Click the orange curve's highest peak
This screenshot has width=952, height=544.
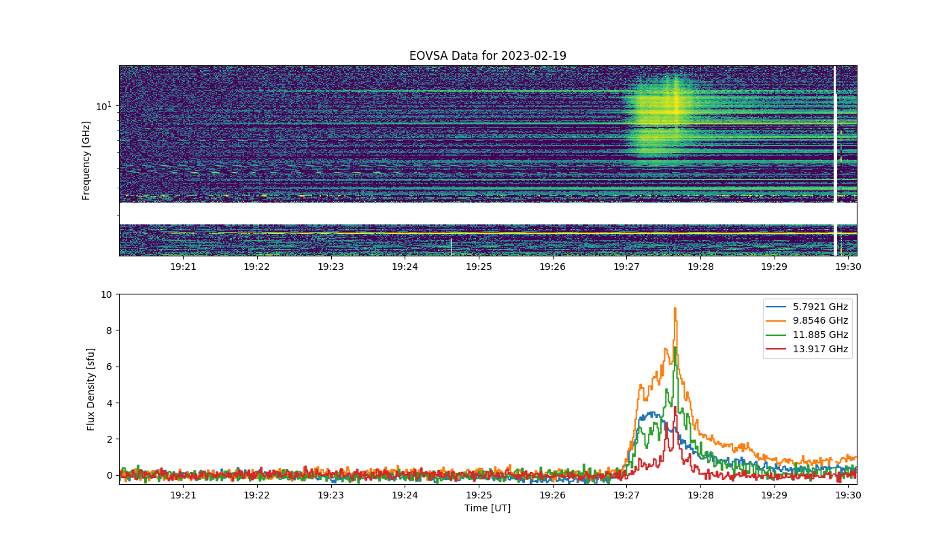[x=675, y=309]
